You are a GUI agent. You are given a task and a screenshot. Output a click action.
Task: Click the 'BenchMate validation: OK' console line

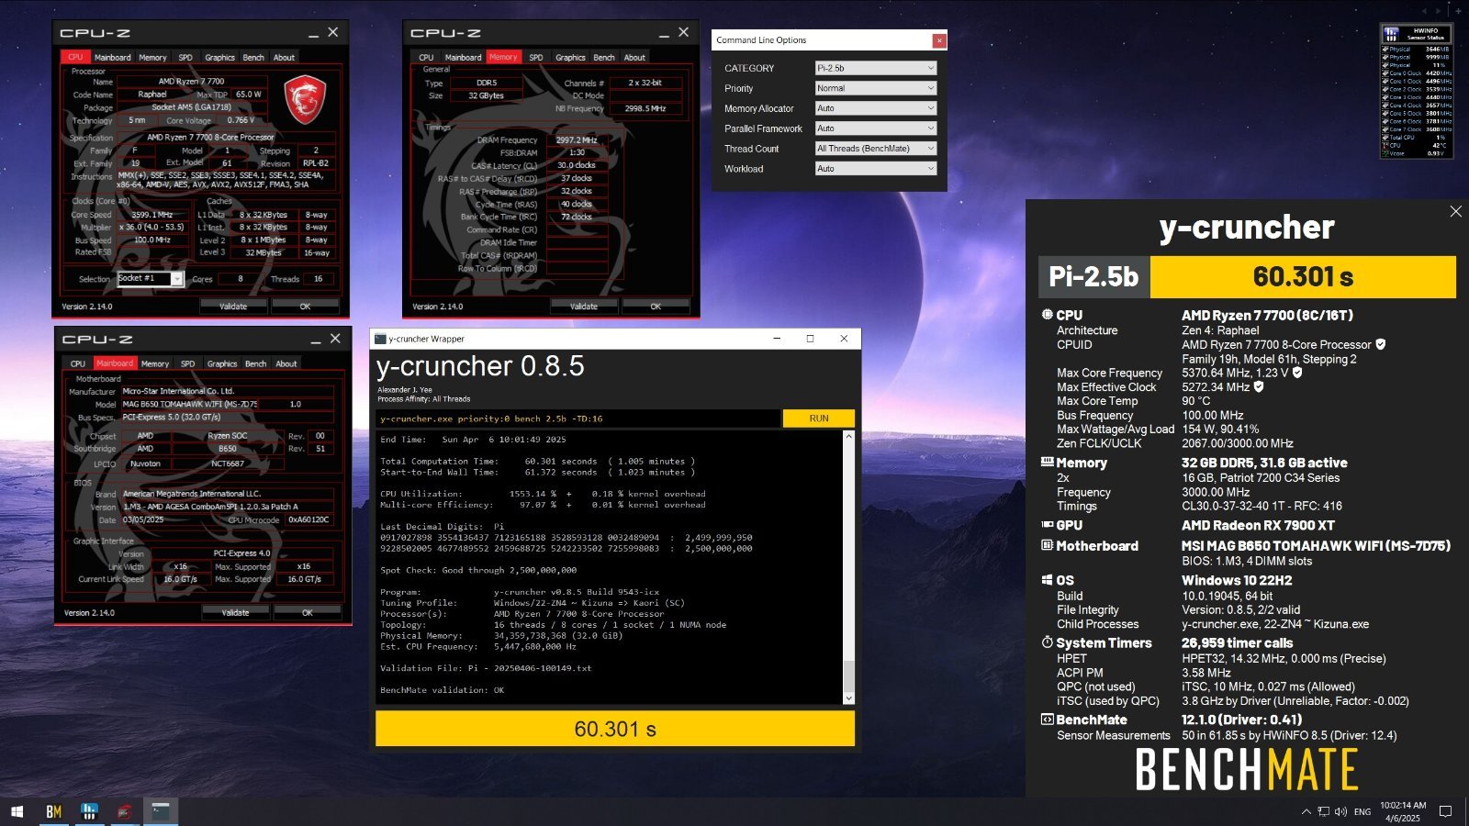[x=443, y=689]
